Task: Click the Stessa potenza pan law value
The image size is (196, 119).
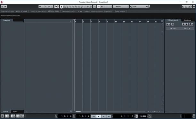Action: tap(120, 11)
